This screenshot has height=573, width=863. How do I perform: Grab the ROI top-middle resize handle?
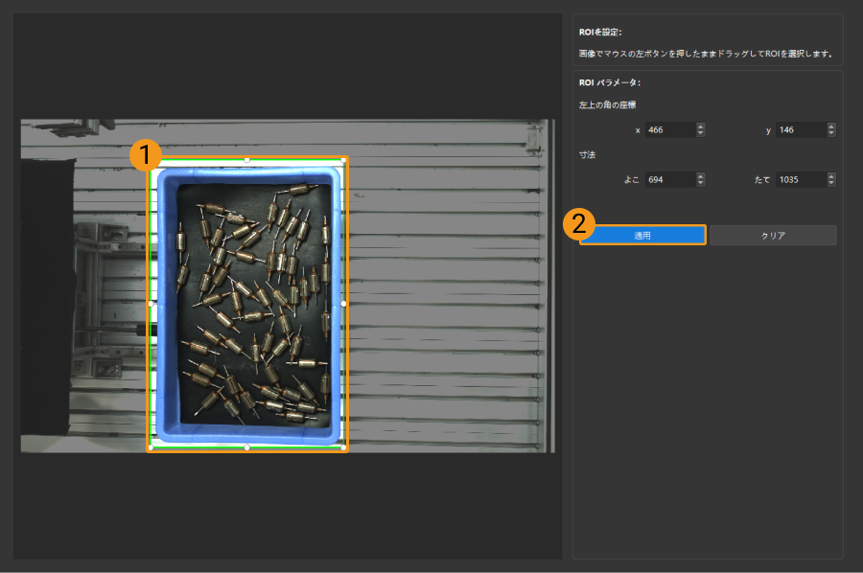pyautogui.click(x=247, y=159)
